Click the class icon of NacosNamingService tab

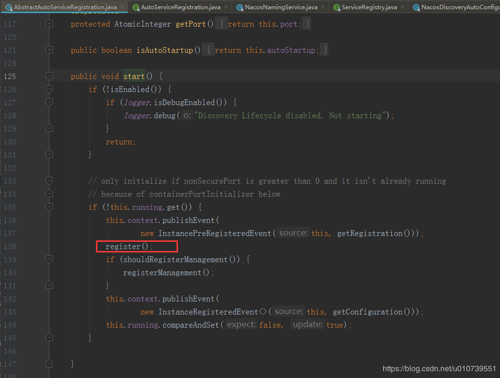(x=240, y=7)
